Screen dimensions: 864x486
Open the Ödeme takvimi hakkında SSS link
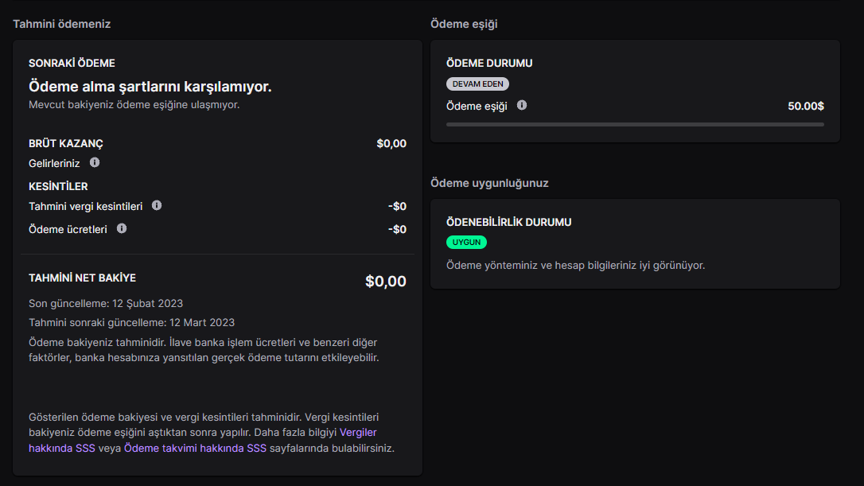pos(195,448)
